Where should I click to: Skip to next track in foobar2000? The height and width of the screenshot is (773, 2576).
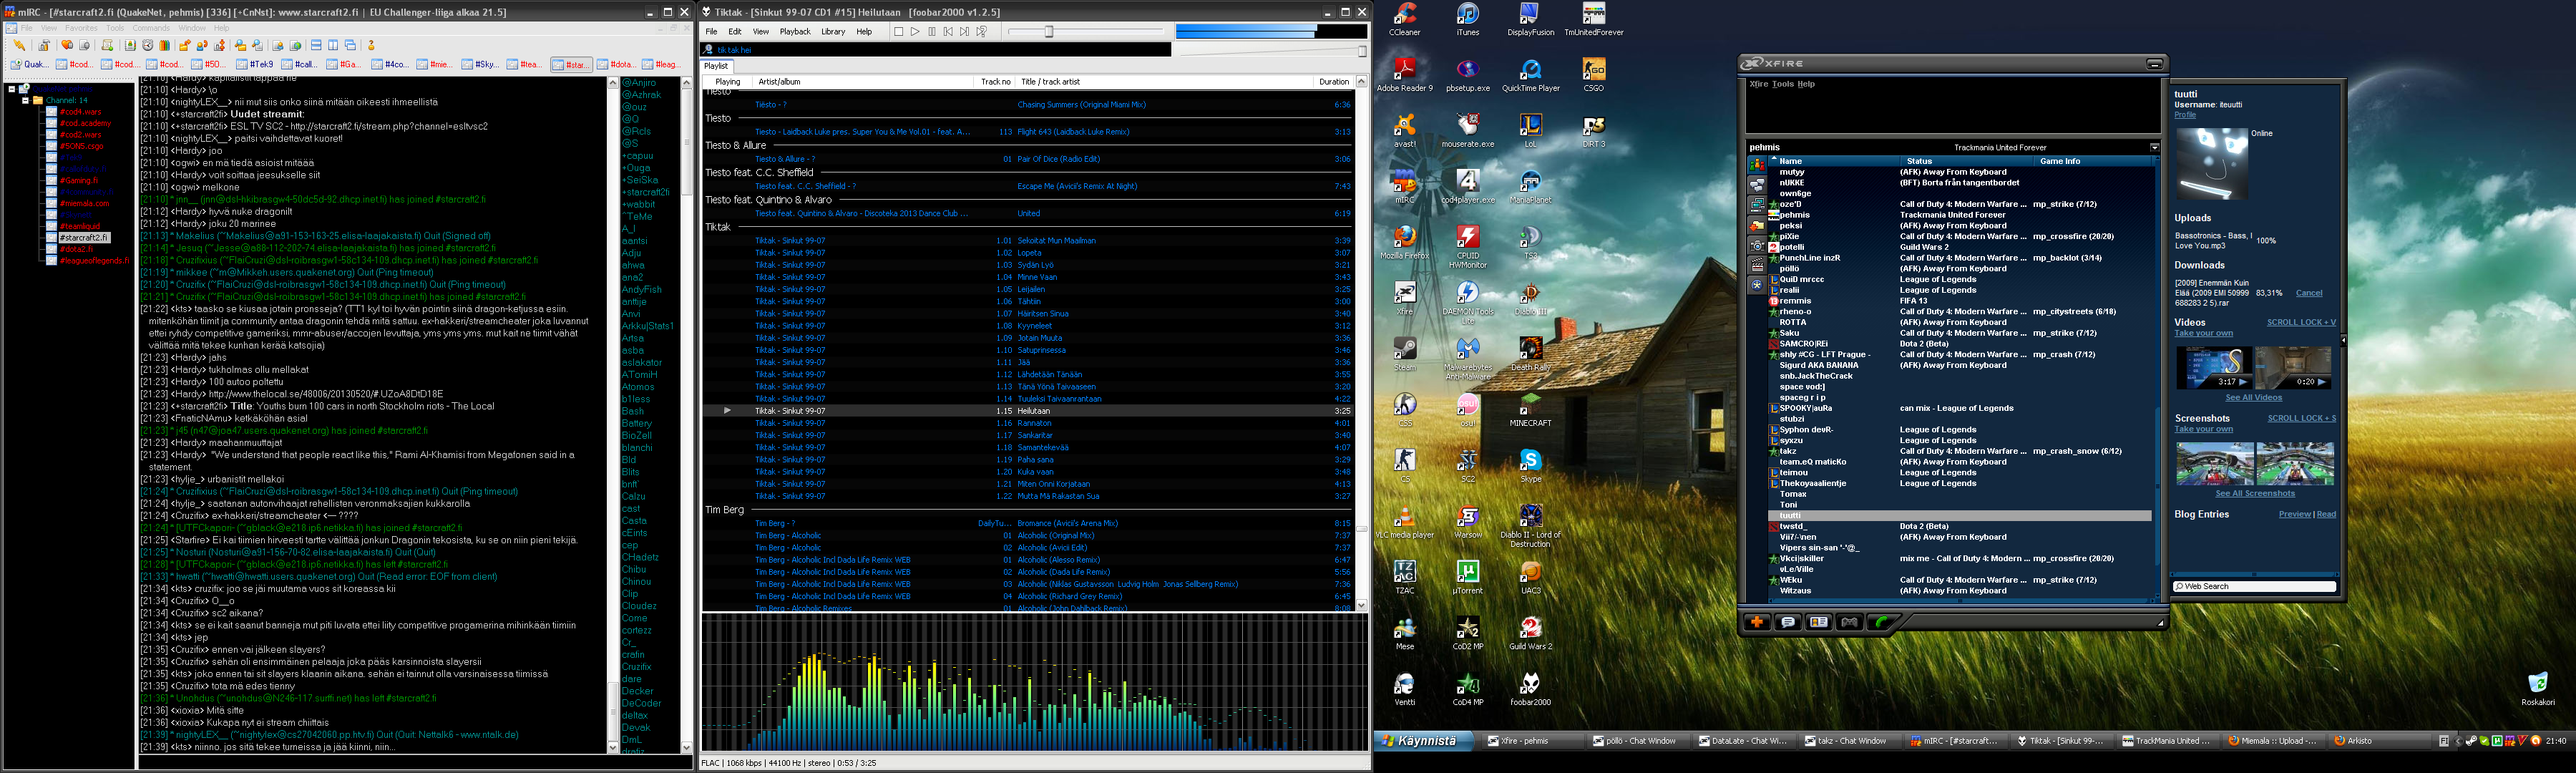click(x=965, y=32)
